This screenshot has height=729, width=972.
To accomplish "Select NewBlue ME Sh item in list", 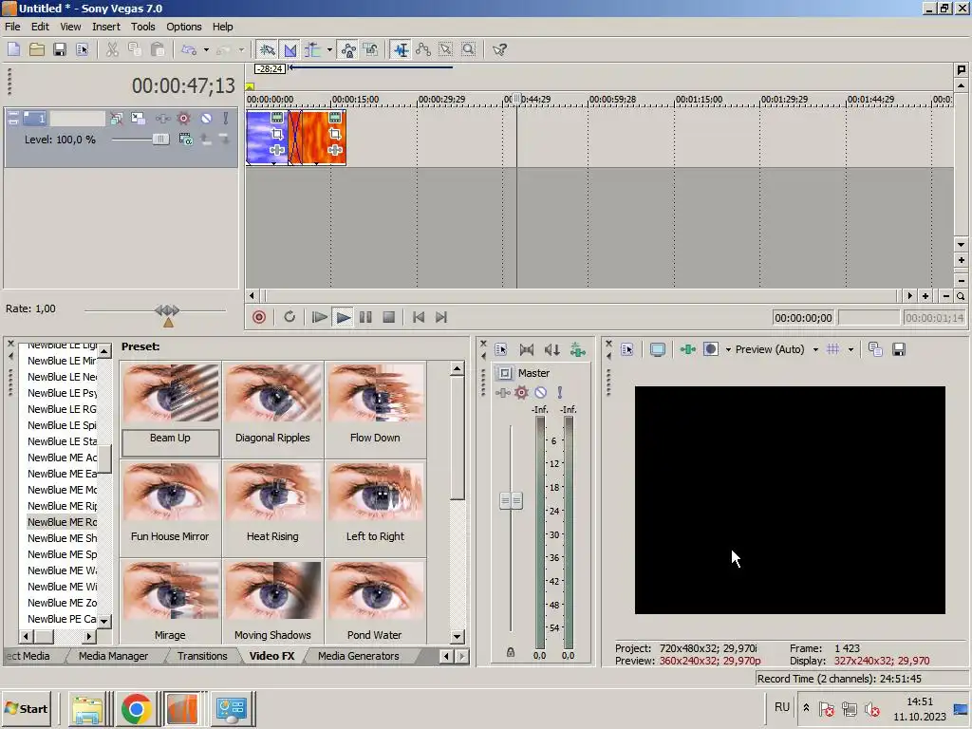I will click(x=62, y=538).
